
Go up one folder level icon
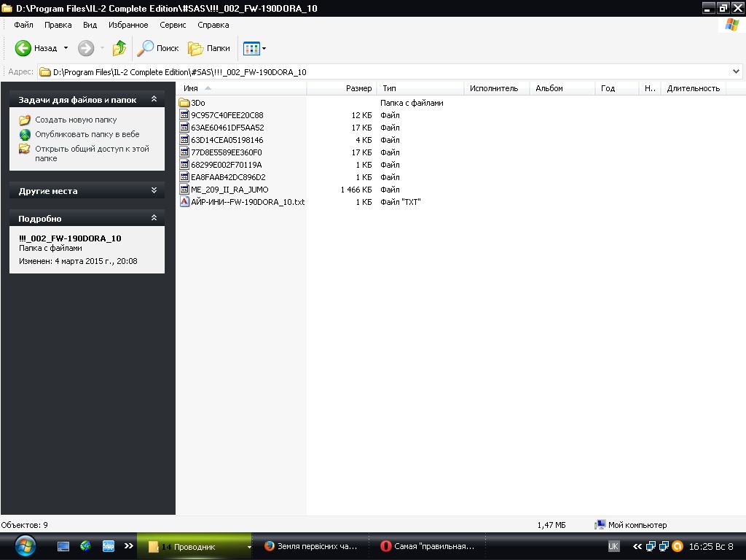tap(119, 48)
